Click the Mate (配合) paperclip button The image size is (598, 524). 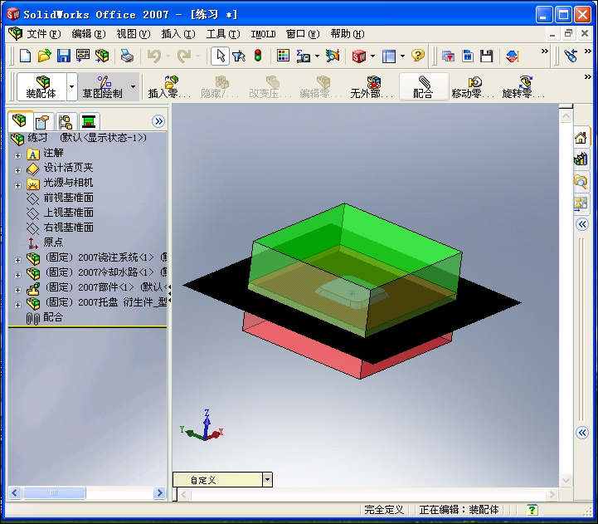[x=423, y=87]
